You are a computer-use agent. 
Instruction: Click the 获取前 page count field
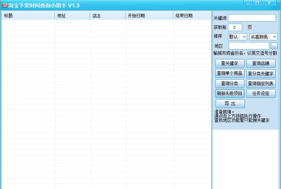[x=235, y=28]
